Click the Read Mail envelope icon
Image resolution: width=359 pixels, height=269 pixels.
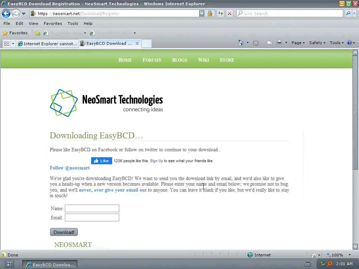[270, 42]
